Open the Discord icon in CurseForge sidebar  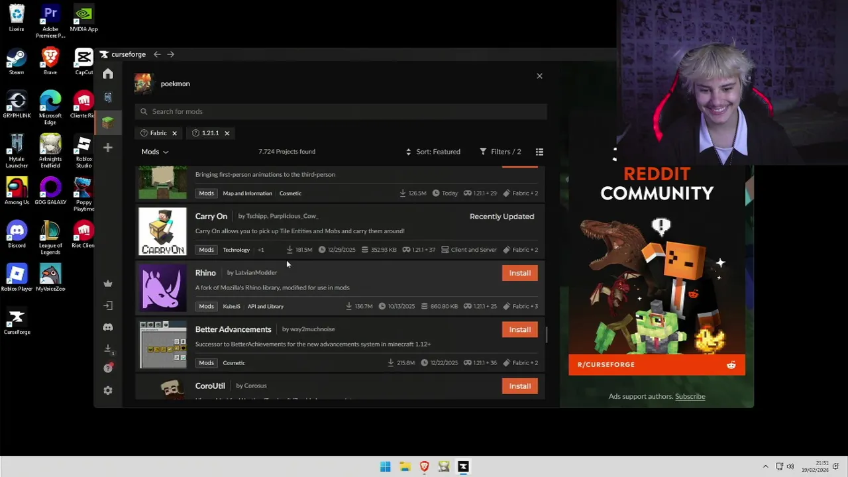(108, 327)
